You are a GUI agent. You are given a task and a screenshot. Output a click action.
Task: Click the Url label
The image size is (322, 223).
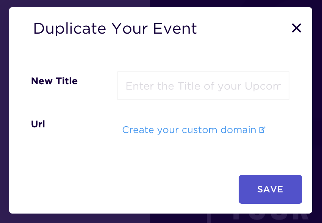tap(38, 124)
